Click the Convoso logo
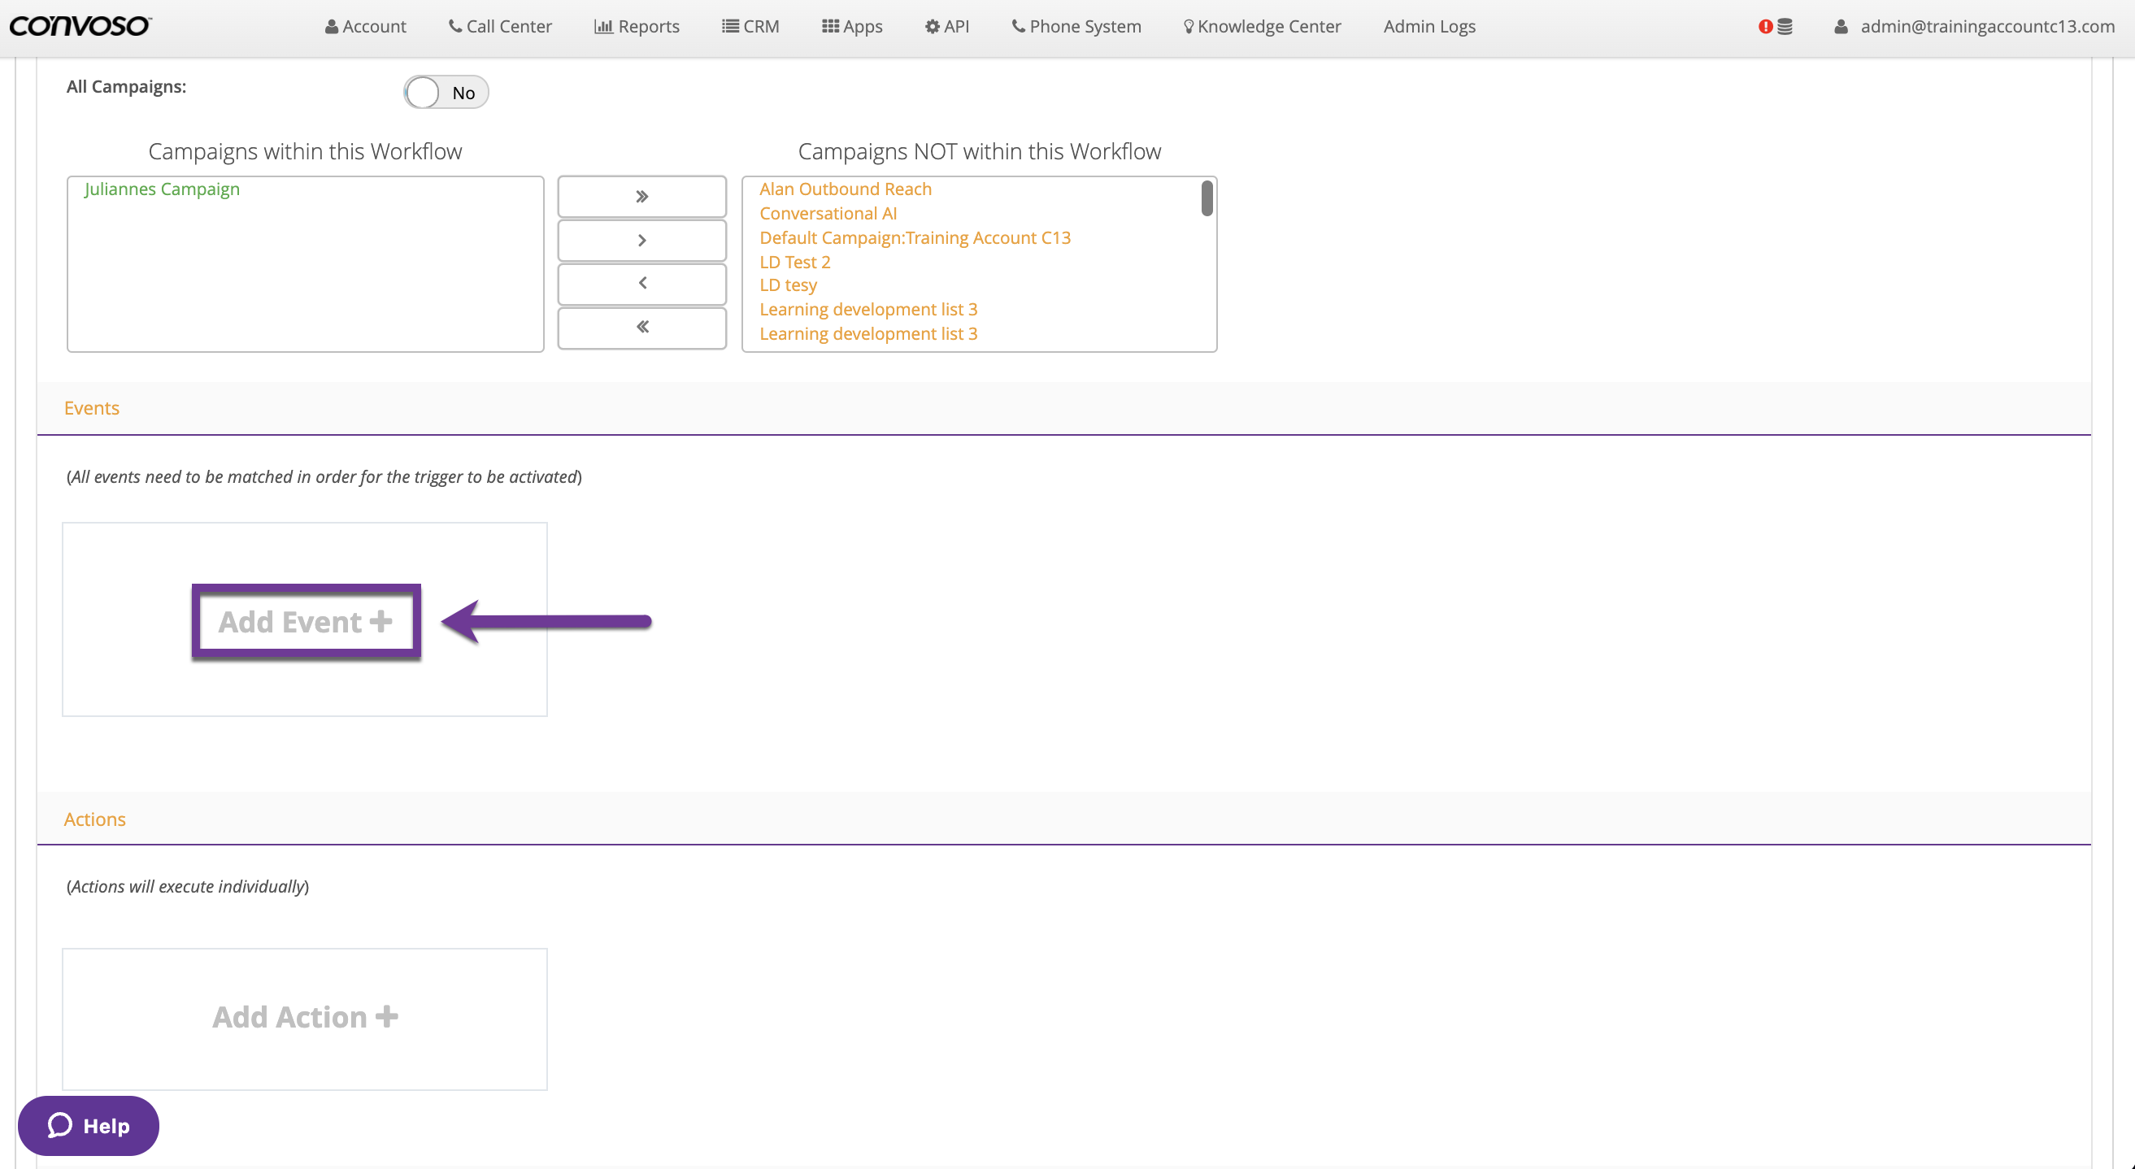This screenshot has height=1169, width=2135. pyautogui.click(x=80, y=26)
